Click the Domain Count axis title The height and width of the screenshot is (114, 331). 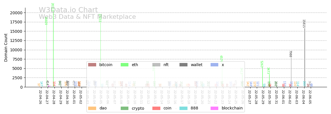point(6,47)
